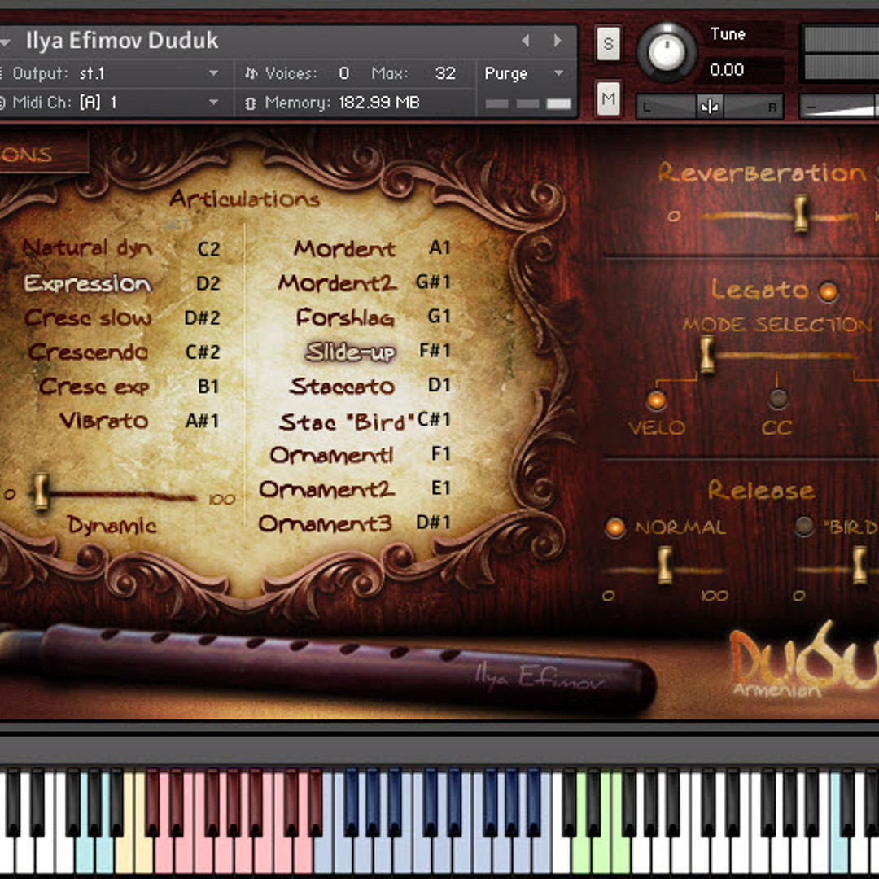The height and width of the screenshot is (879, 879).
Task: Go to next instrument preset arrow
Action: [x=558, y=41]
